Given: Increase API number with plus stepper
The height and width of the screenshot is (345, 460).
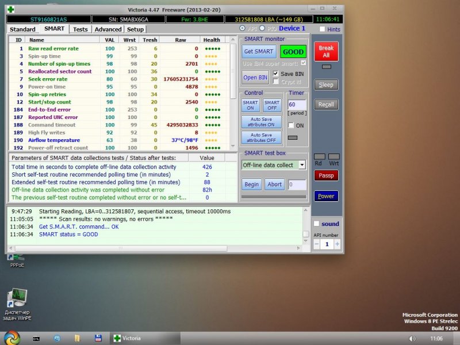Looking at the screenshot, I should 338,244.
